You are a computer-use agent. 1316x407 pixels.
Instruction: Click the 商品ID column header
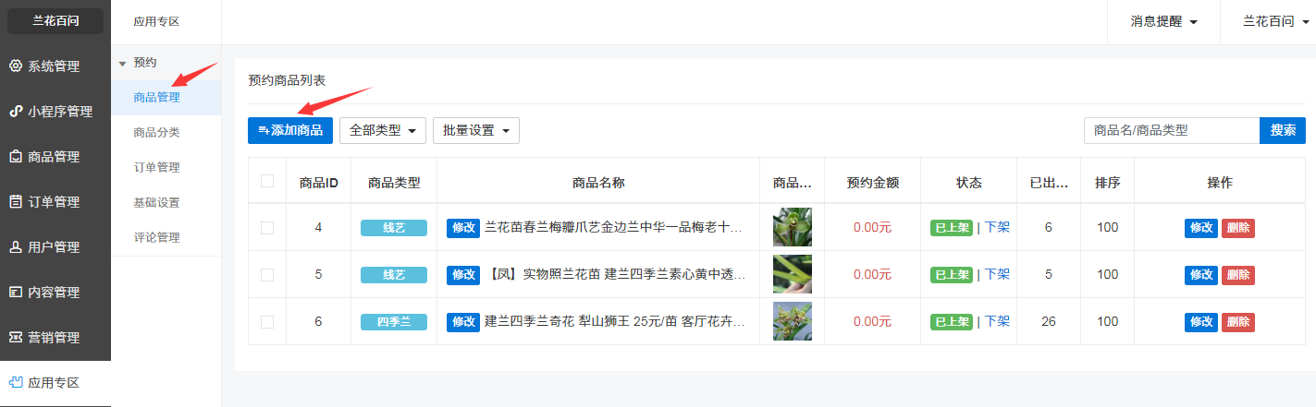tap(318, 183)
